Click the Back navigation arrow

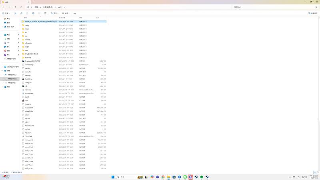click(4, 7)
